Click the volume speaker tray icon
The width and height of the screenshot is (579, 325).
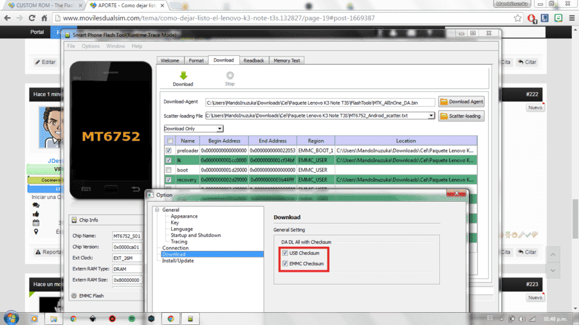coord(522,319)
